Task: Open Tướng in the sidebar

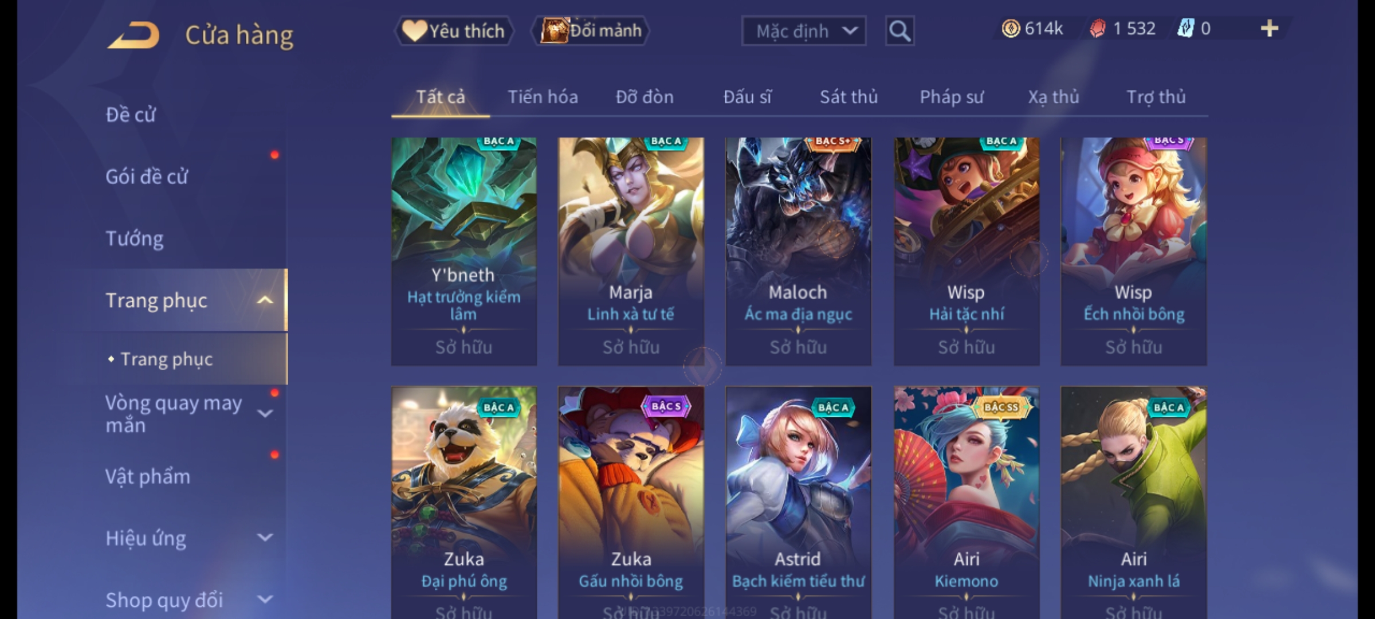Action: pos(134,238)
